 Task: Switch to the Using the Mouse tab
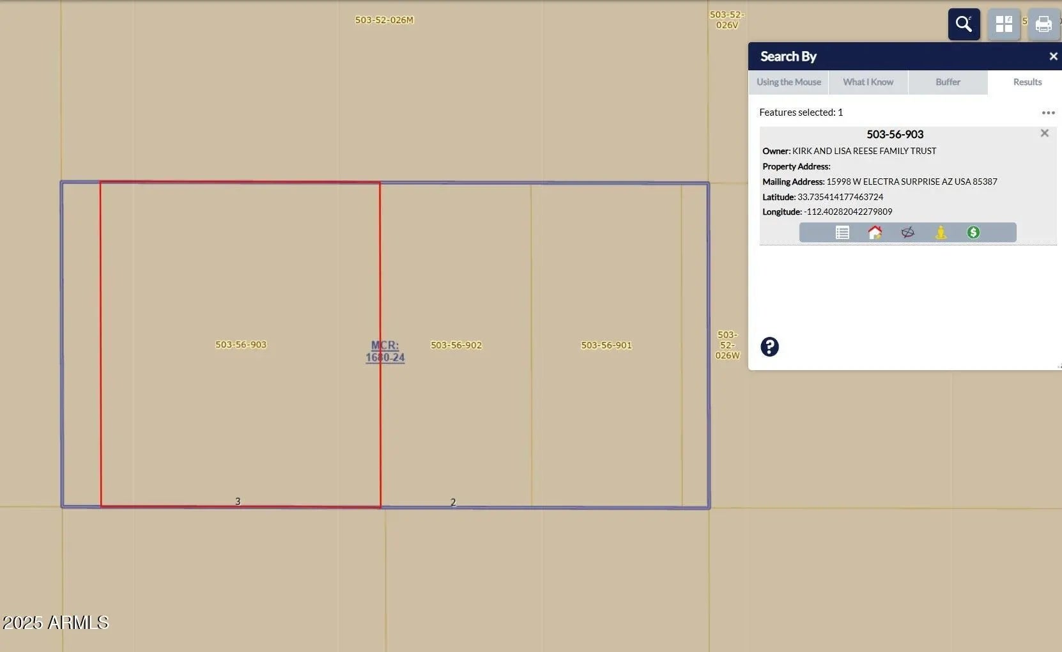[x=789, y=82]
